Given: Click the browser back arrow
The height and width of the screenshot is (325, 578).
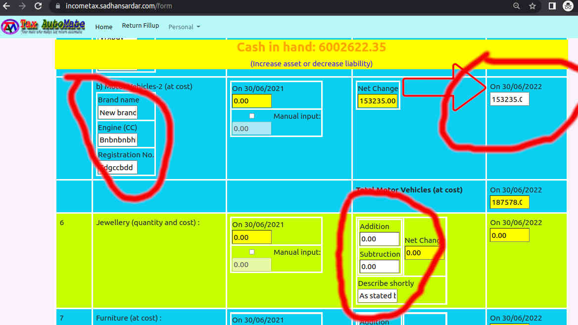Looking at the screenshot, I should (7, 6).
